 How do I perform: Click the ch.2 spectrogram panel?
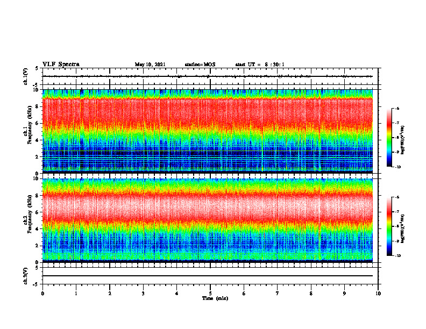click(x=207, y=220)
